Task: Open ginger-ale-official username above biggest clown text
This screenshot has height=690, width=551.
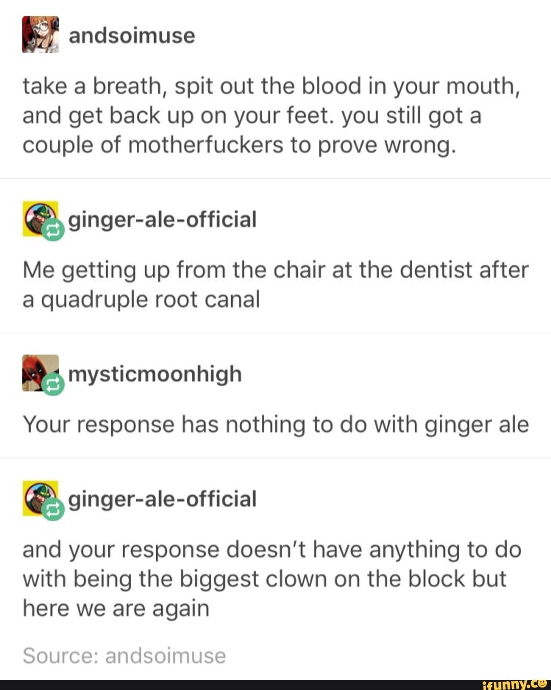Action: pyautogui.click(x=162, y=499)
